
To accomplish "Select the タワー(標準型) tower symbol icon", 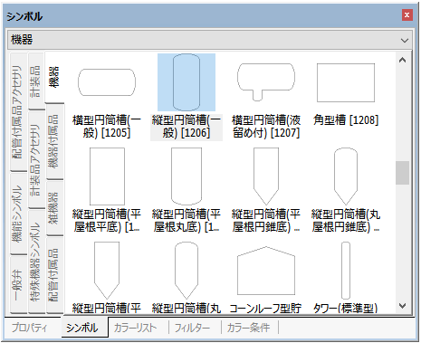I will coord(346,271).
